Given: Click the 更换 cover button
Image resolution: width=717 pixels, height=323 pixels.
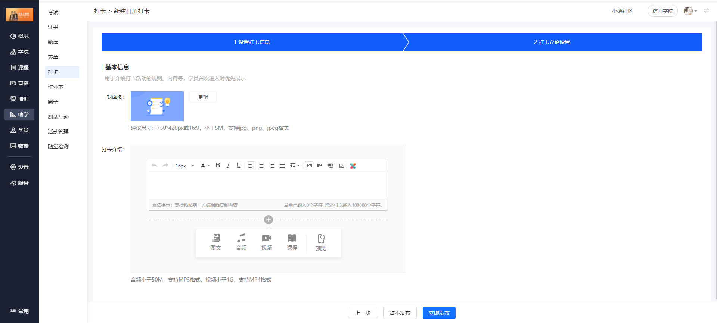Looking at the screenshot, I should pyautogui.click(x=203, y=97).
